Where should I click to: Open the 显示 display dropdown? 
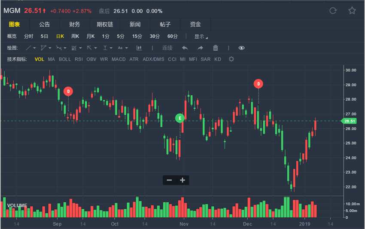click(x=201, y=37)
